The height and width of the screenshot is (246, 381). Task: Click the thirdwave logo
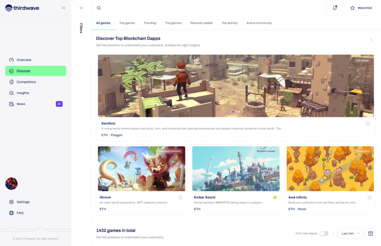tap(22, 8)
